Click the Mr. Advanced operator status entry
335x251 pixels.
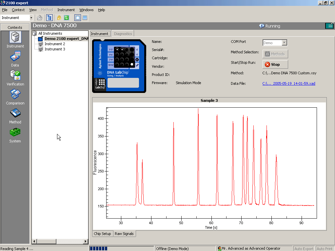[x=249, y=248]
